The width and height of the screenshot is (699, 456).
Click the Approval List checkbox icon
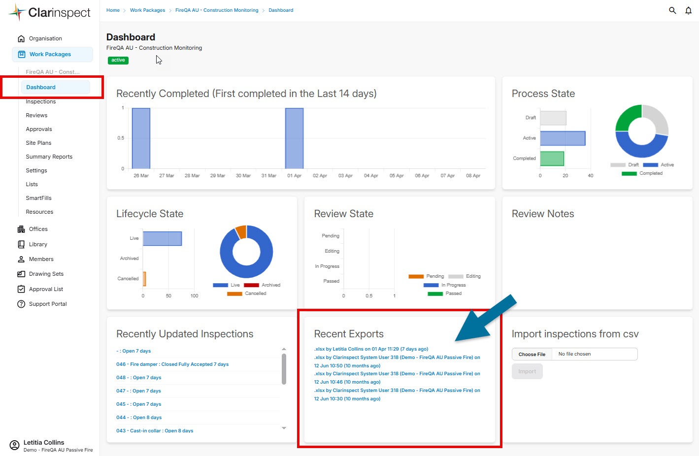21,289
